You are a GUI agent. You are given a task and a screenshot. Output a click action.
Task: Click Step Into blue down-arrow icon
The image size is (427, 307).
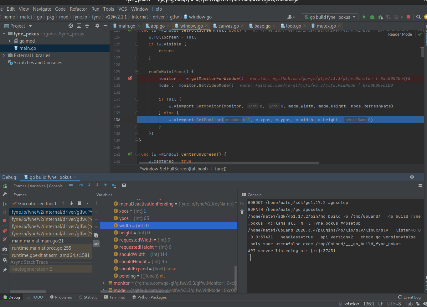(89, 185)
